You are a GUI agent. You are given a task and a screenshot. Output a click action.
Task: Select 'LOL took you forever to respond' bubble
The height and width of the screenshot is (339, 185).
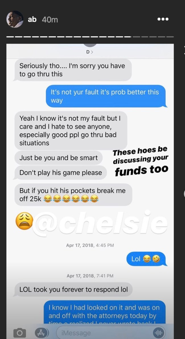73,289
